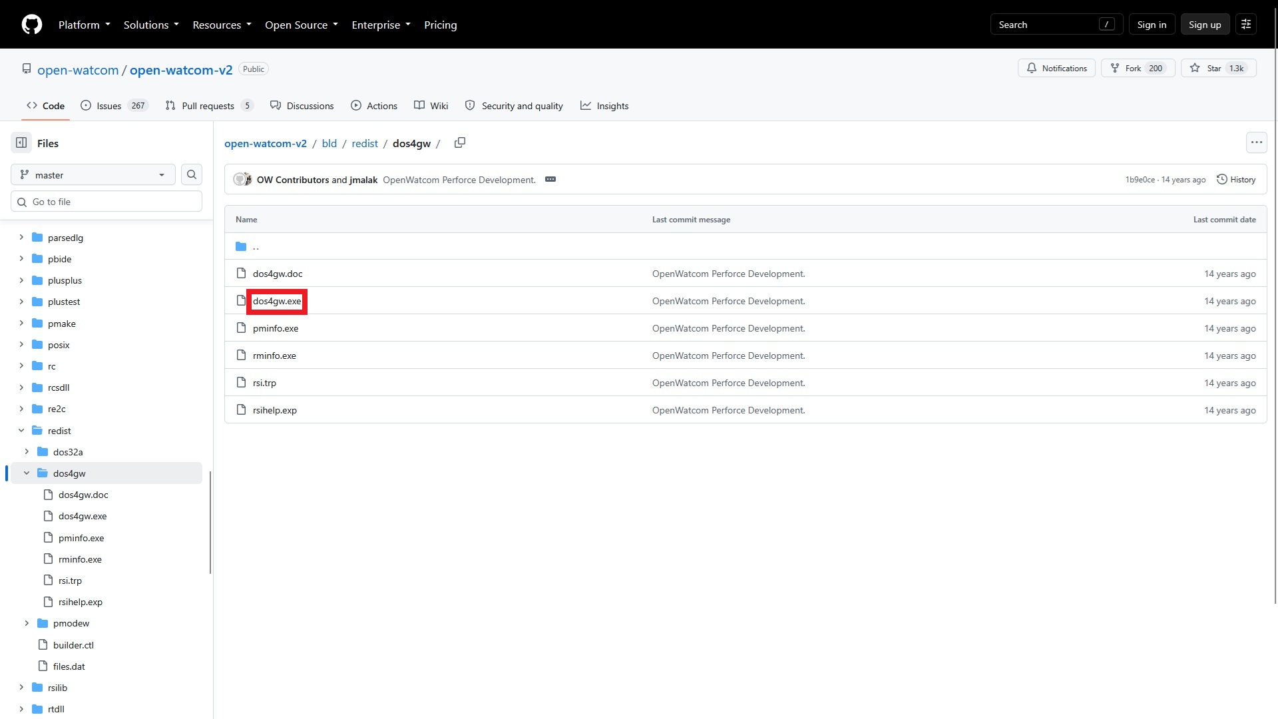Screen dimensions: 1278x719
Task: Click open-watcom-v2 repository title link
Action: click(x=181, y=70)
